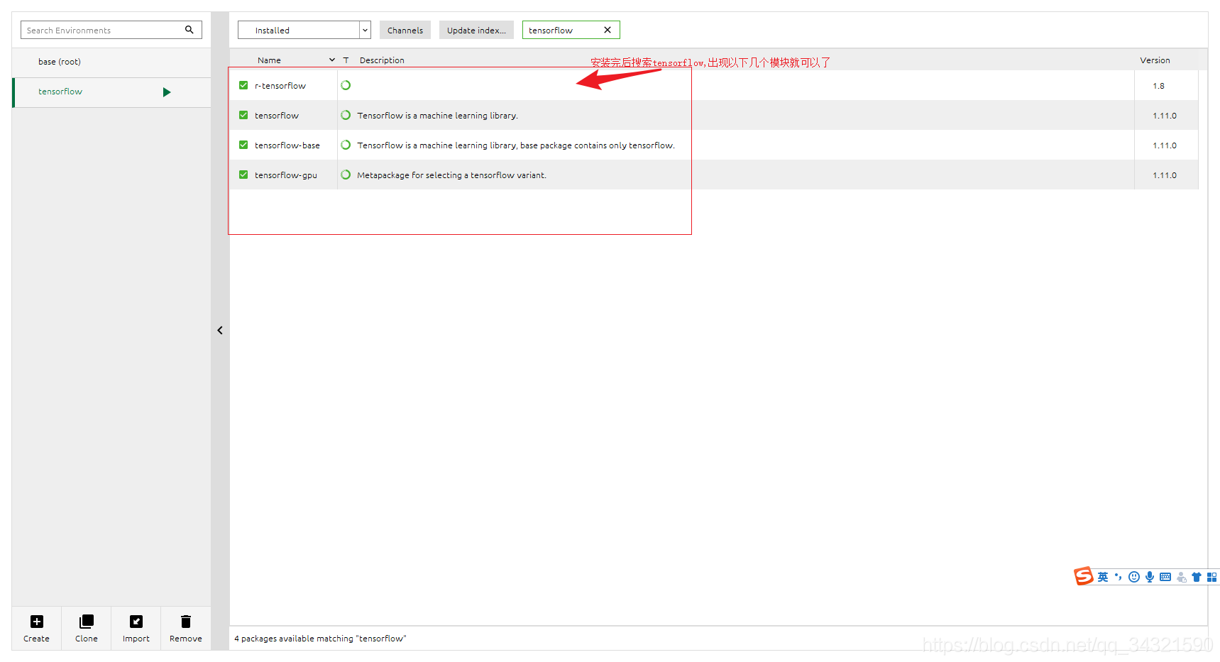Run the tensorflow environment via green play arrow
Image resolution: width=1220 pixels, height=662 pixels.
[x=167, y=92]
